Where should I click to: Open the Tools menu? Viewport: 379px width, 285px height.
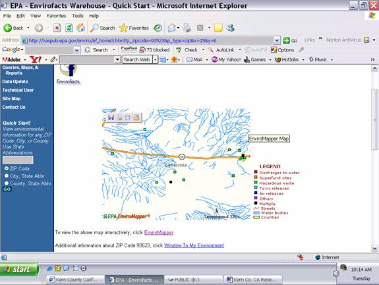point(78,16)
